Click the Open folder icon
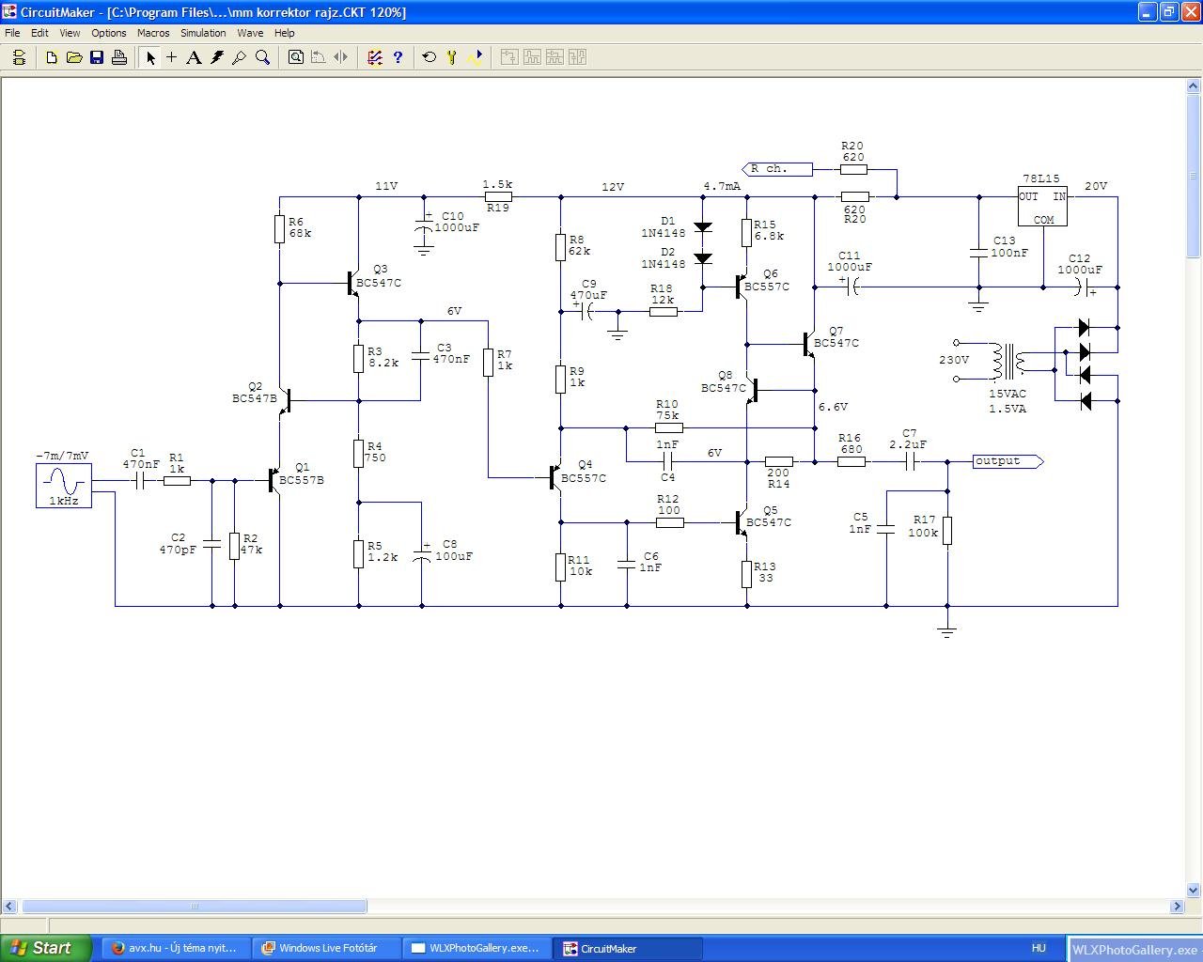The height and width of the screenshot is (962, 1203). tap(74, 57)
